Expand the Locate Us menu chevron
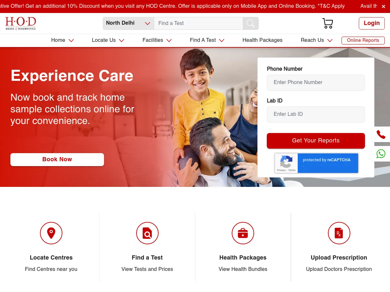 pyautogui.click(x=122, y=41)
